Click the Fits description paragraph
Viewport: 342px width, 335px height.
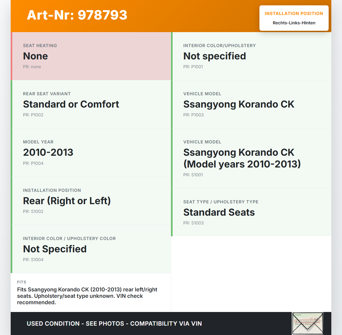tap(87, 296)
